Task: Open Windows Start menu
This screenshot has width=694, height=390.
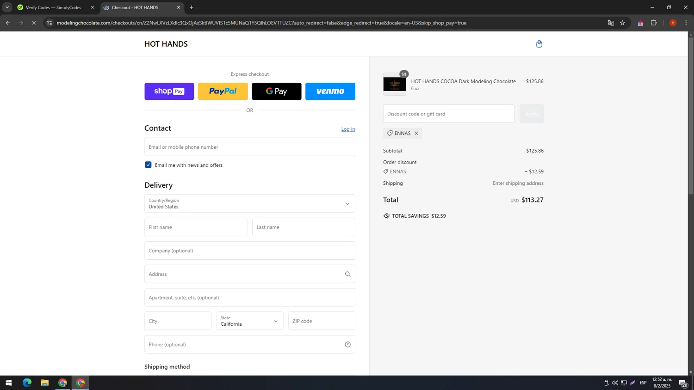Action: (8, 383)
